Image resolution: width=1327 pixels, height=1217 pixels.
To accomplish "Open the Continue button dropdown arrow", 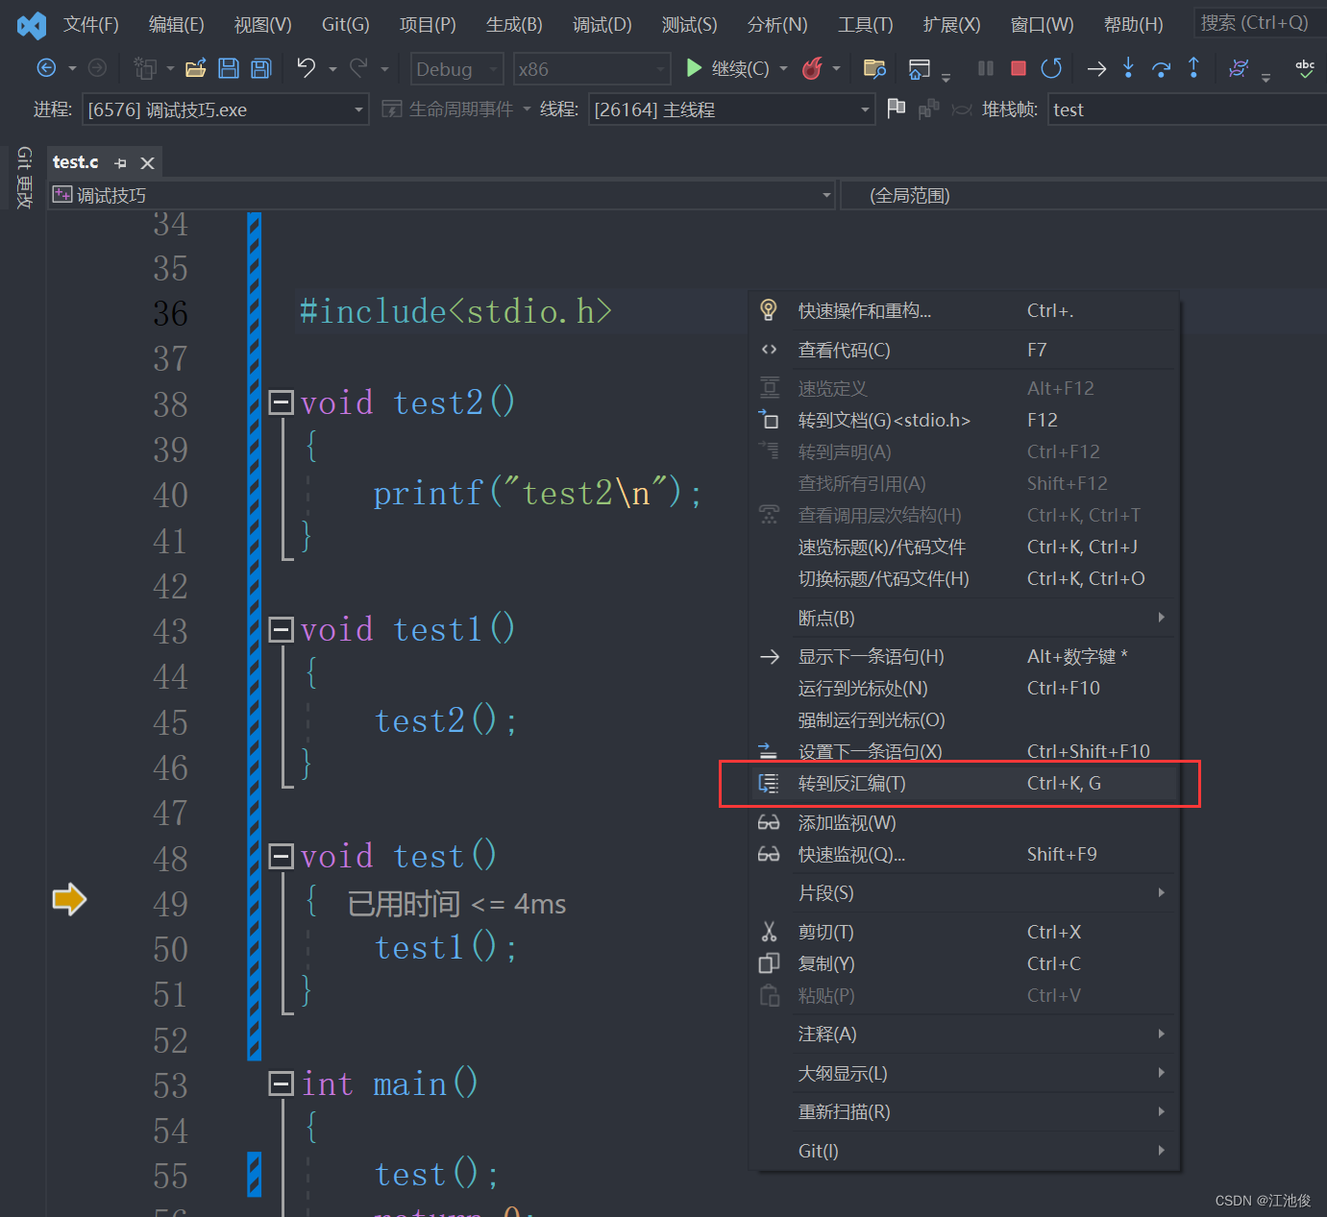I will click(x=784, y=68).
